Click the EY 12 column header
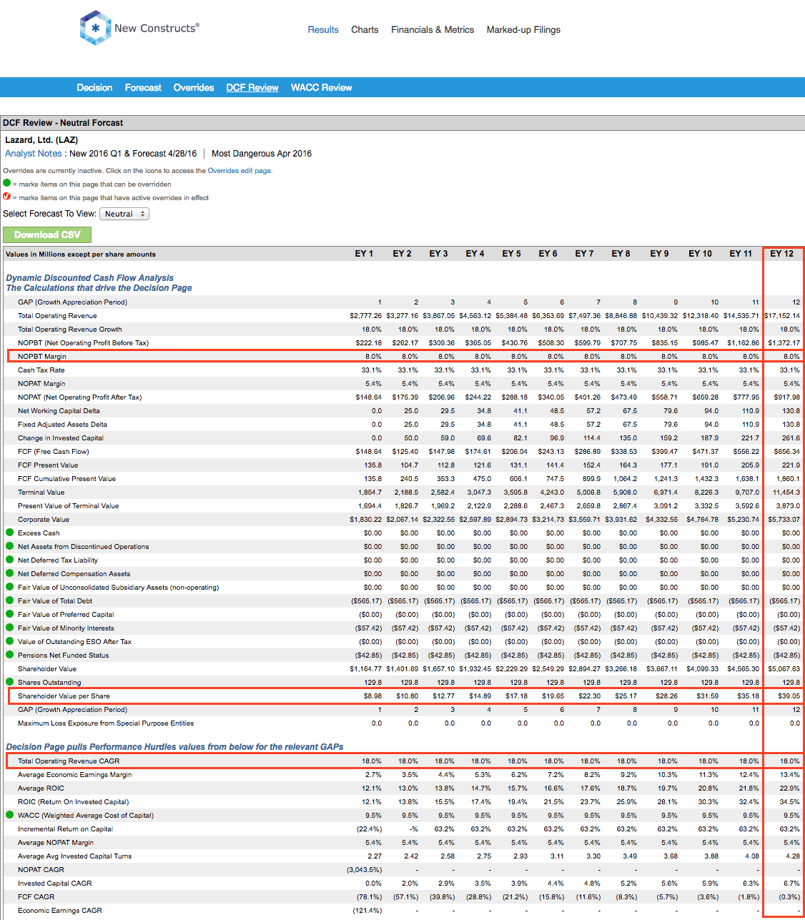The width and height of the screenshot is (805, 920). (781, 254)
